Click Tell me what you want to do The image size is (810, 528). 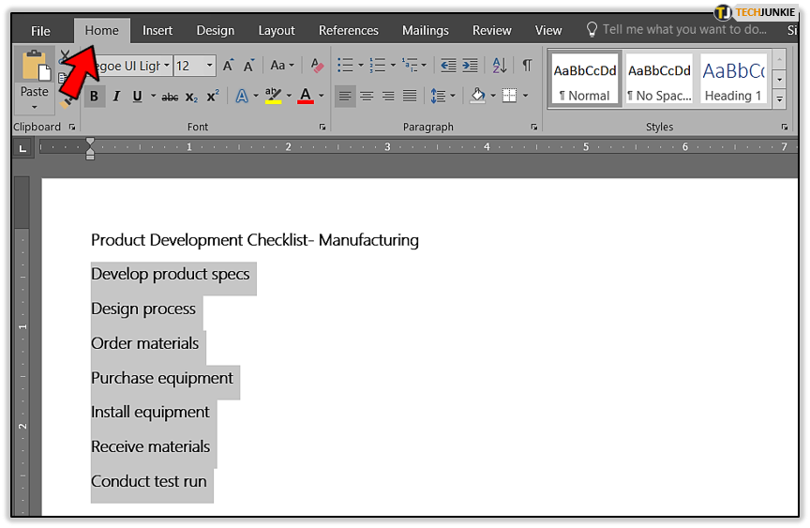677,29
